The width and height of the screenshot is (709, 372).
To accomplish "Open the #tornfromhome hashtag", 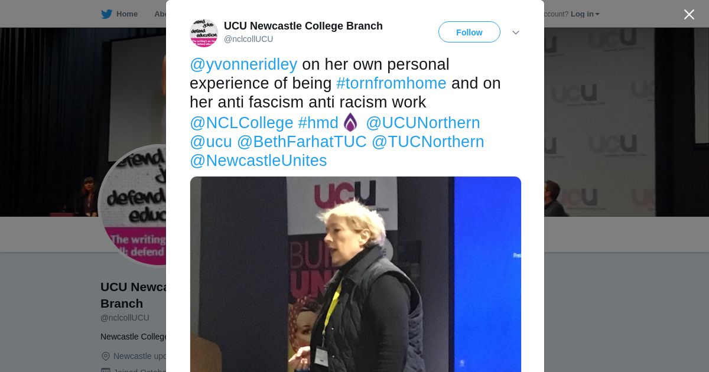I will coord(391,83).
